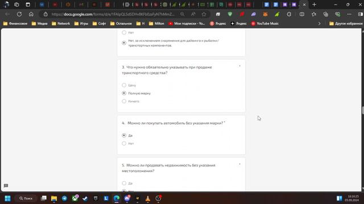Viewport: 364px width, 204px height.
Task: Open the orange fox extension in the toolbar
Action: click(x=265, y=14)
